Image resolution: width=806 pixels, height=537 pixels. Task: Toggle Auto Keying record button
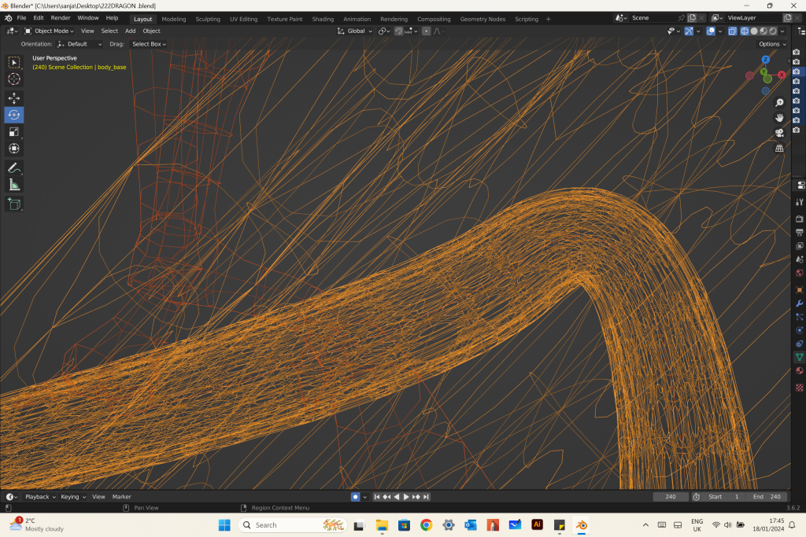pos(355,497)
